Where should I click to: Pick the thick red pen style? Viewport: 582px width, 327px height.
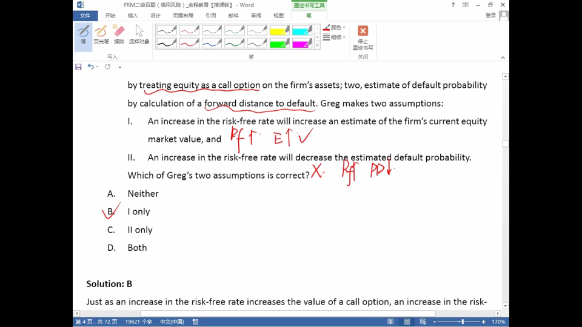pos(189,44)
